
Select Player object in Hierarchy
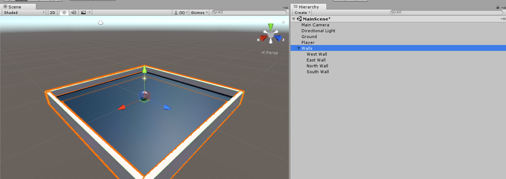[308, 42]
